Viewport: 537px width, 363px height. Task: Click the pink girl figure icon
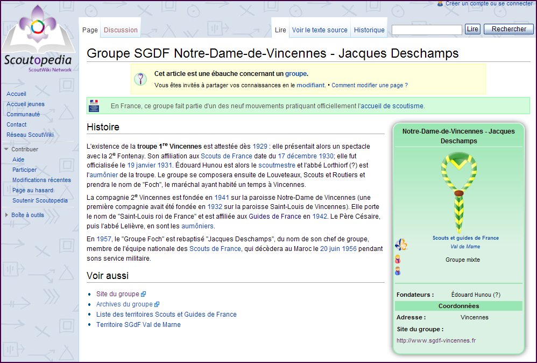(398, 260)
